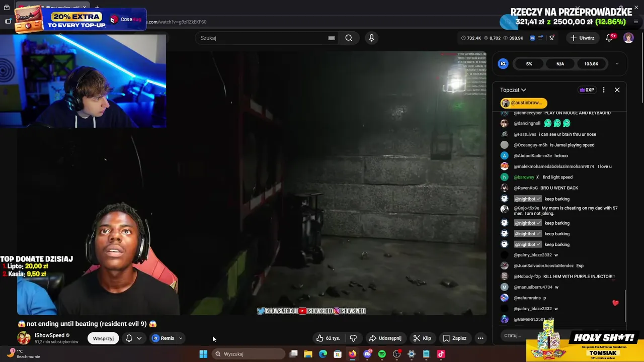Screen dimensions: 644x362
Task: Click the Wesprzyj support button
Action: (x=103, y=338)
